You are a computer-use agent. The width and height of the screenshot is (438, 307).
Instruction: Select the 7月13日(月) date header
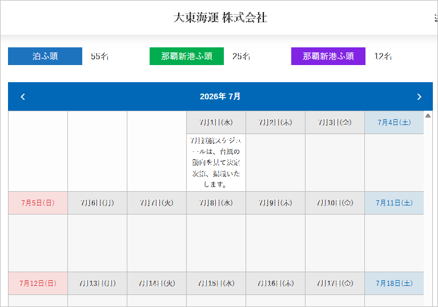tap(97, 283)
